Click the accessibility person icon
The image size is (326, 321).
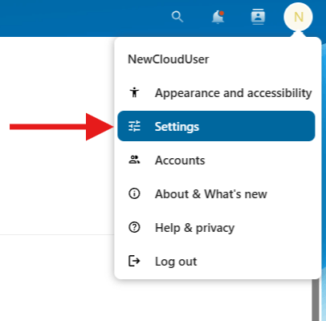tap(134, 92)
